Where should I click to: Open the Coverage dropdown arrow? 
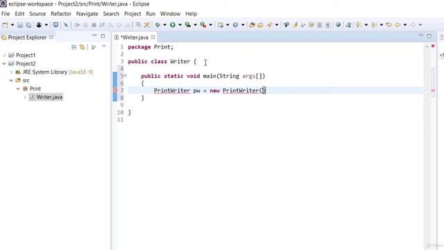coord(195,25)
